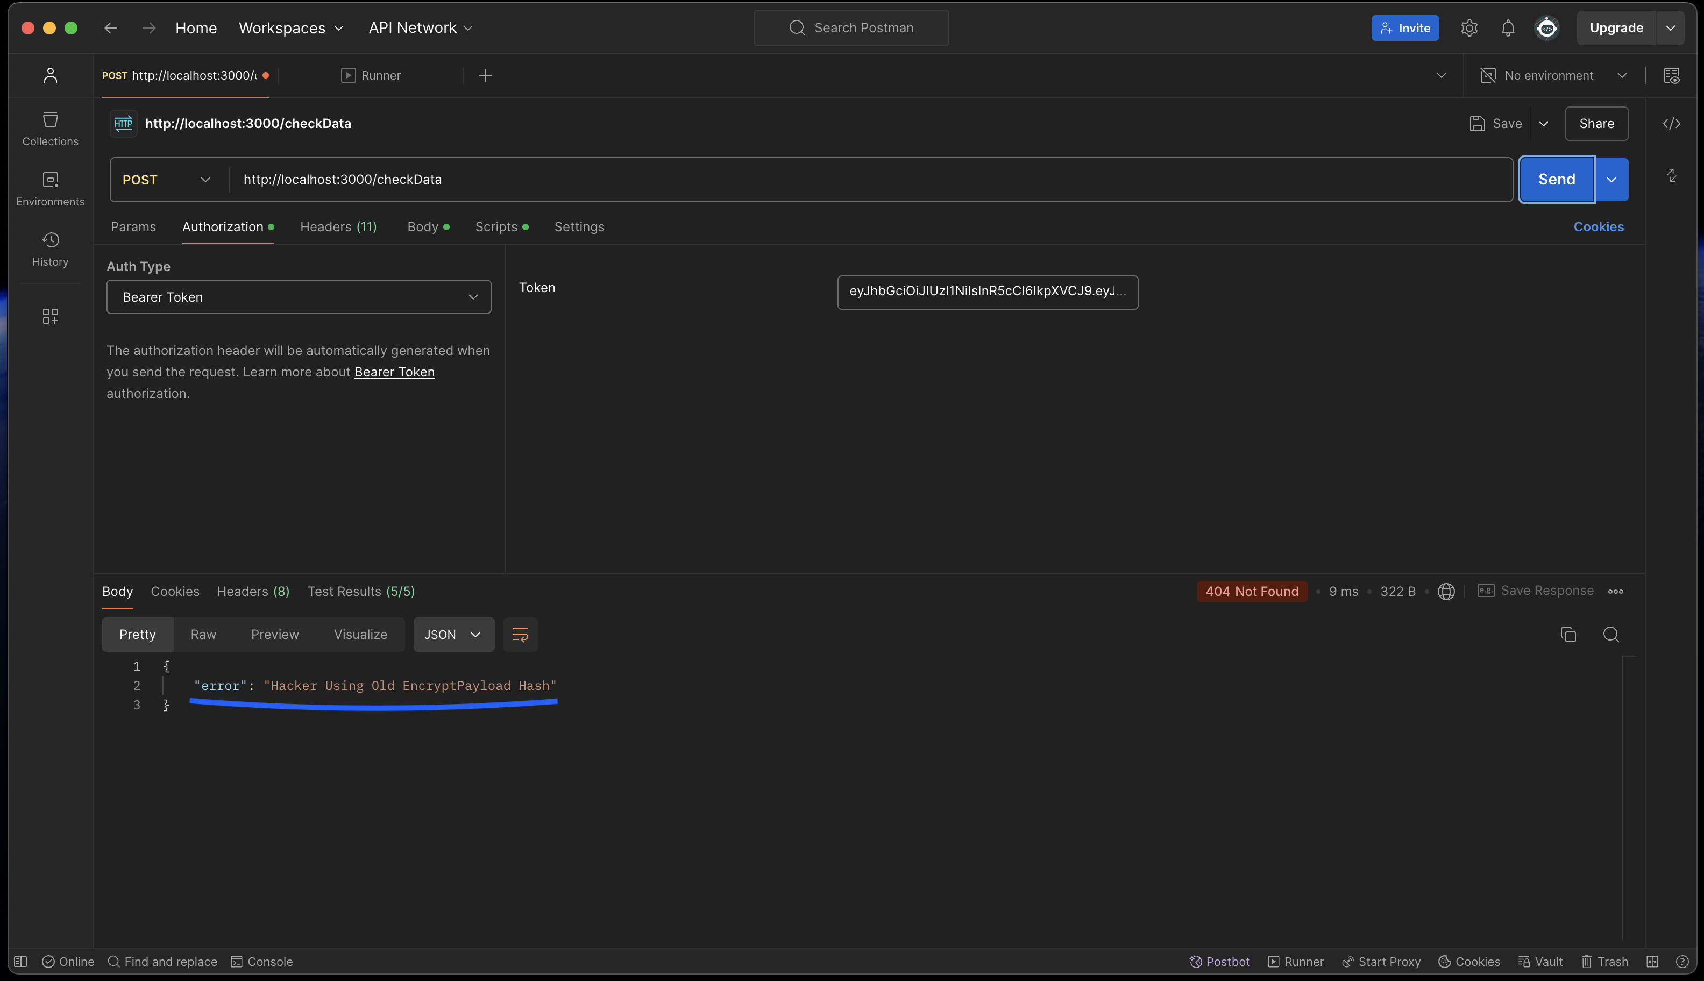
Task: Switch to the Headers (11) request tab
Action: [338, 226]
